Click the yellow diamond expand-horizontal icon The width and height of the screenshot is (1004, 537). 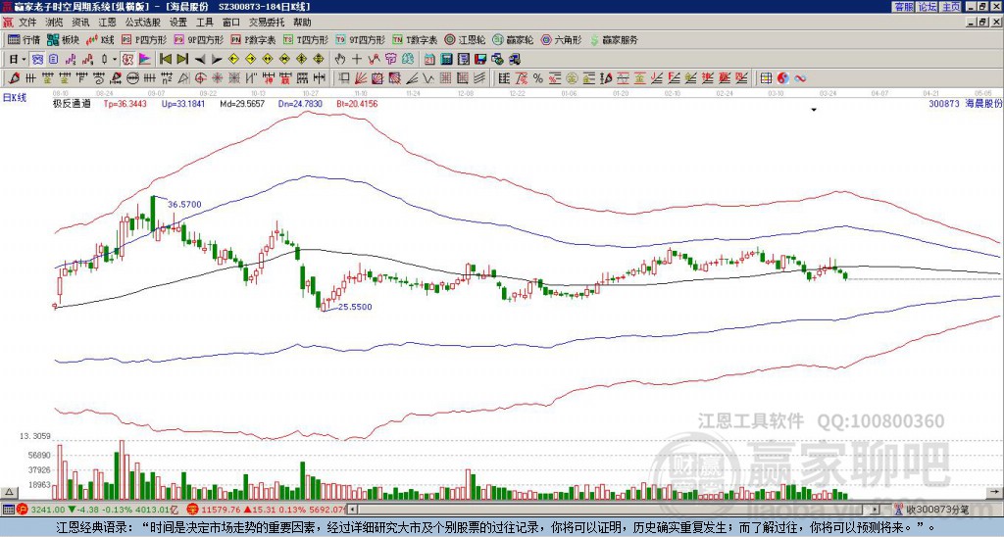tap(267, 60)
